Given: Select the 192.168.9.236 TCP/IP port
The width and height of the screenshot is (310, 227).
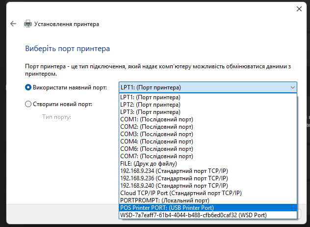Looking at the screenshot, I should [x=174, y=178].
